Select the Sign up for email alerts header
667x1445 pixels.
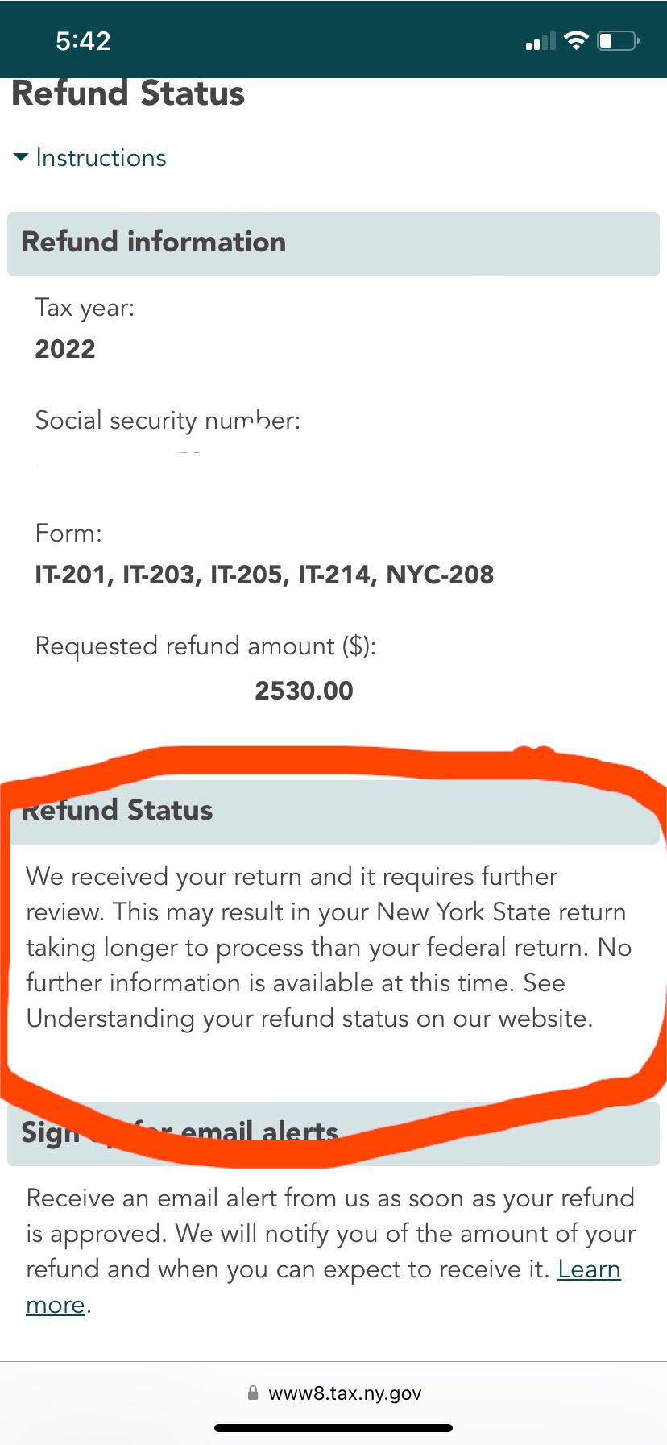tap(180, 1132)
